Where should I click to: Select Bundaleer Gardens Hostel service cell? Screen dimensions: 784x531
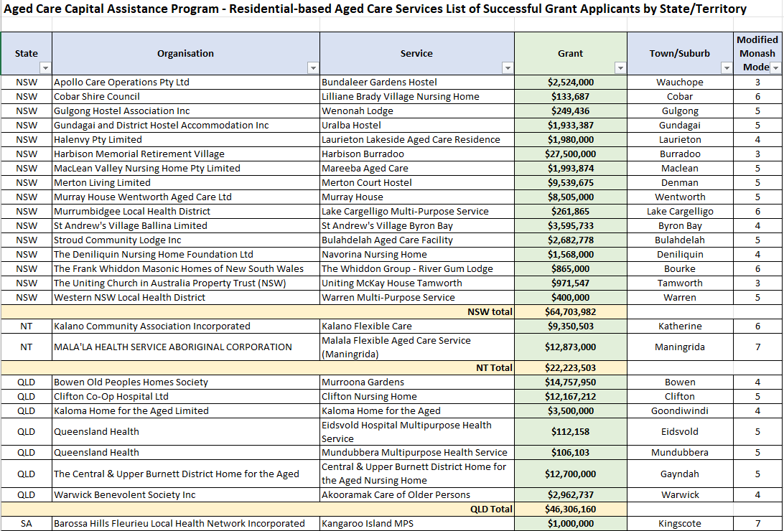coord(417,83)
